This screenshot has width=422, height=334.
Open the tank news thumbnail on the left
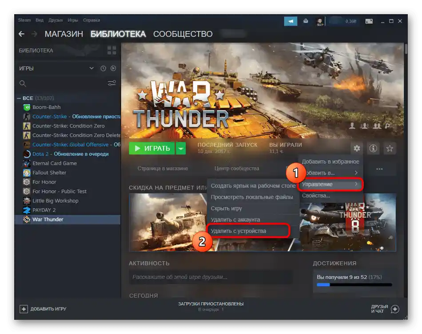click(x=168, y=222)
